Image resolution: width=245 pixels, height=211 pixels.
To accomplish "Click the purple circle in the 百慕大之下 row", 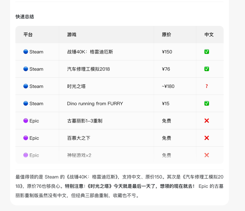I will 26,138.
